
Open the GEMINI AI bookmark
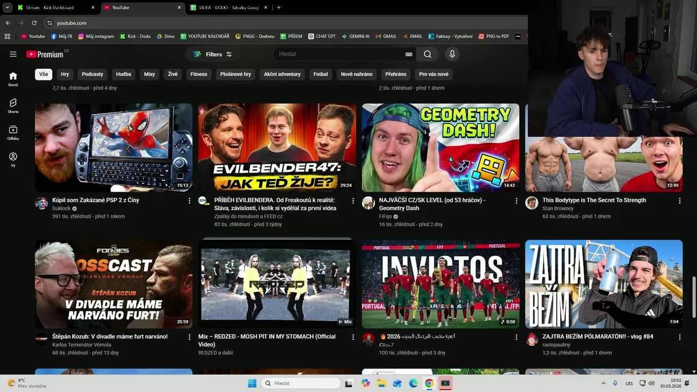tap(356, 36)
